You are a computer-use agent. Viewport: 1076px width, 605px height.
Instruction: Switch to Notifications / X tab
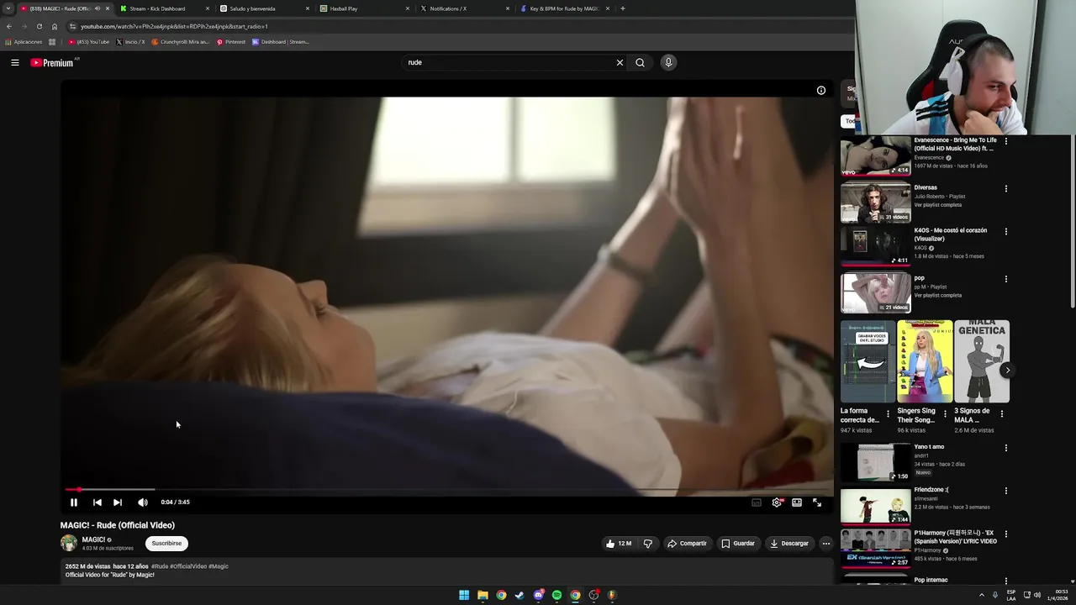(x=464, y=8)
